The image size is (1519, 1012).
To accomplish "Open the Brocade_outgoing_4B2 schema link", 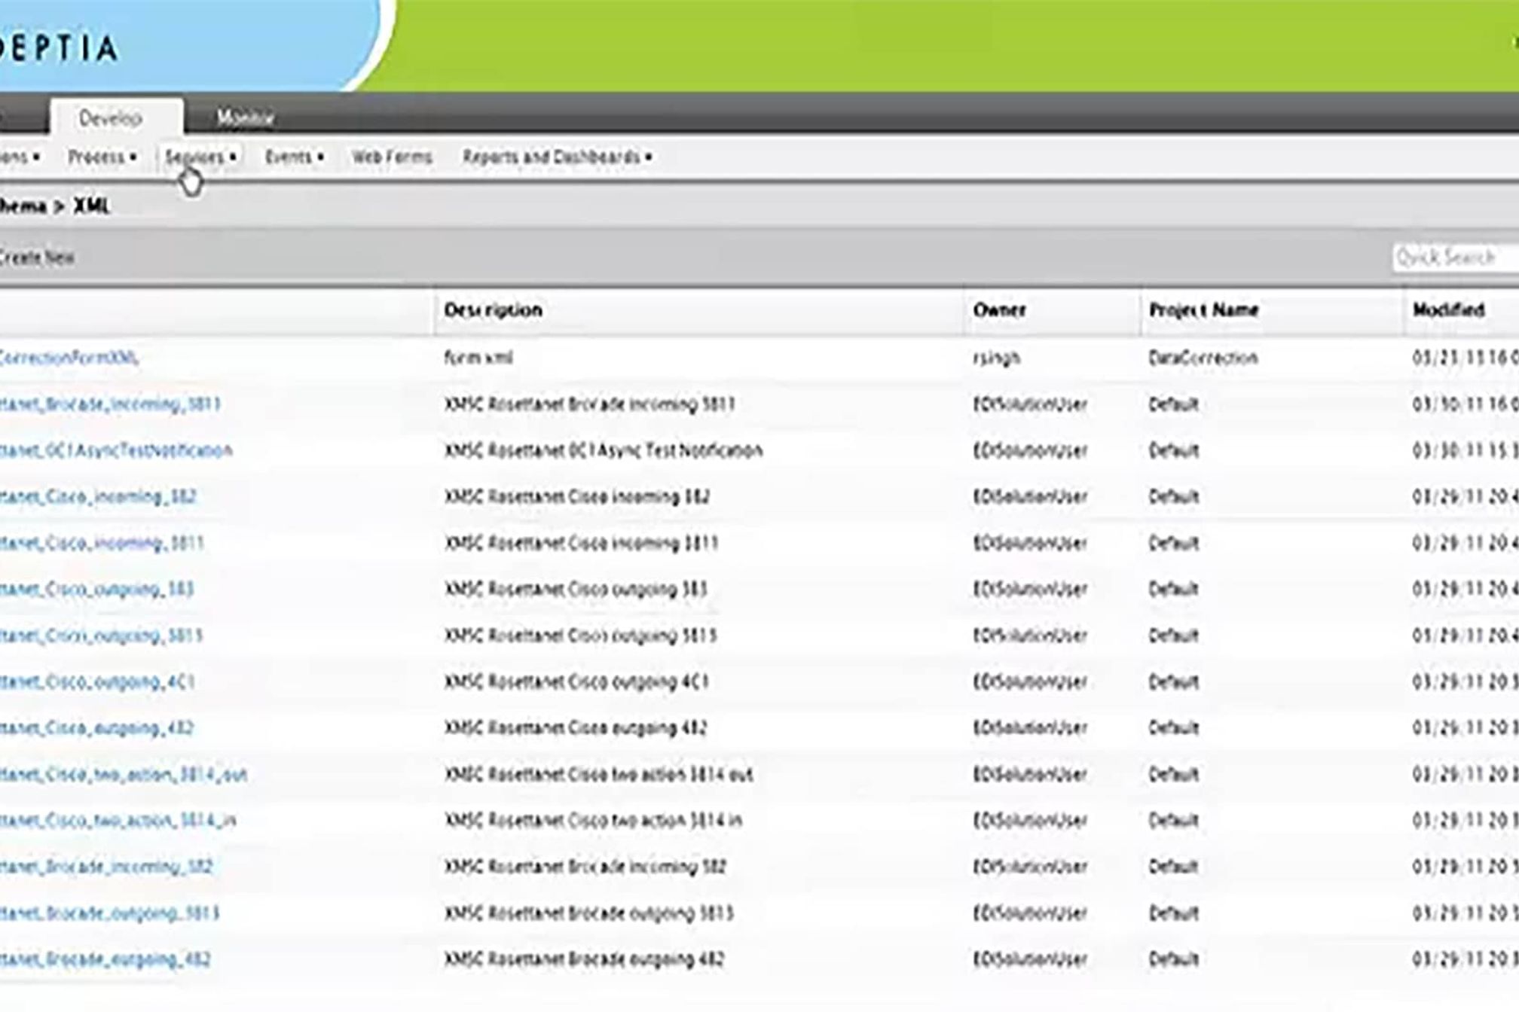I will (x=105, y=960).
